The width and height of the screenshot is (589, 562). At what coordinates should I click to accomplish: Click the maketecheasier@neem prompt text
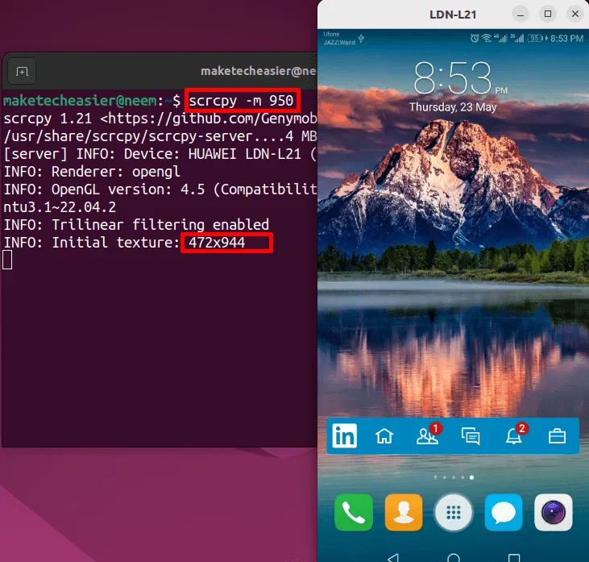80,100
